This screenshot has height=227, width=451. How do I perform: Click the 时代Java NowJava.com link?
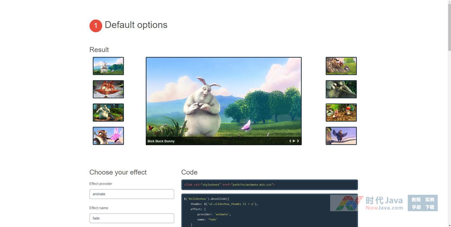[384, 203]
